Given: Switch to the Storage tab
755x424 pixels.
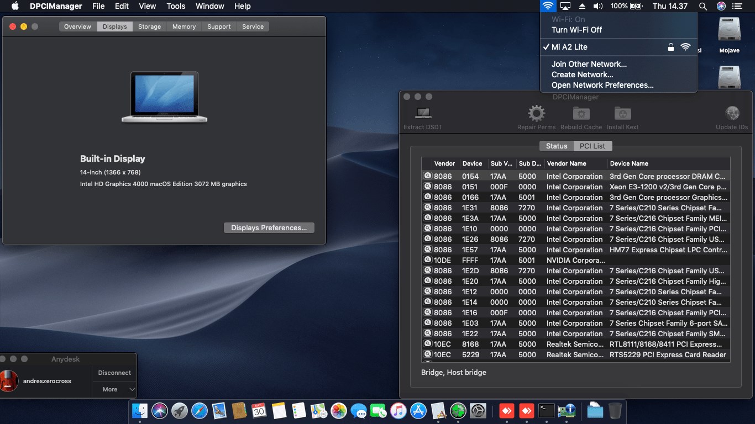Looking at the screenshot, I should [149, 26].
